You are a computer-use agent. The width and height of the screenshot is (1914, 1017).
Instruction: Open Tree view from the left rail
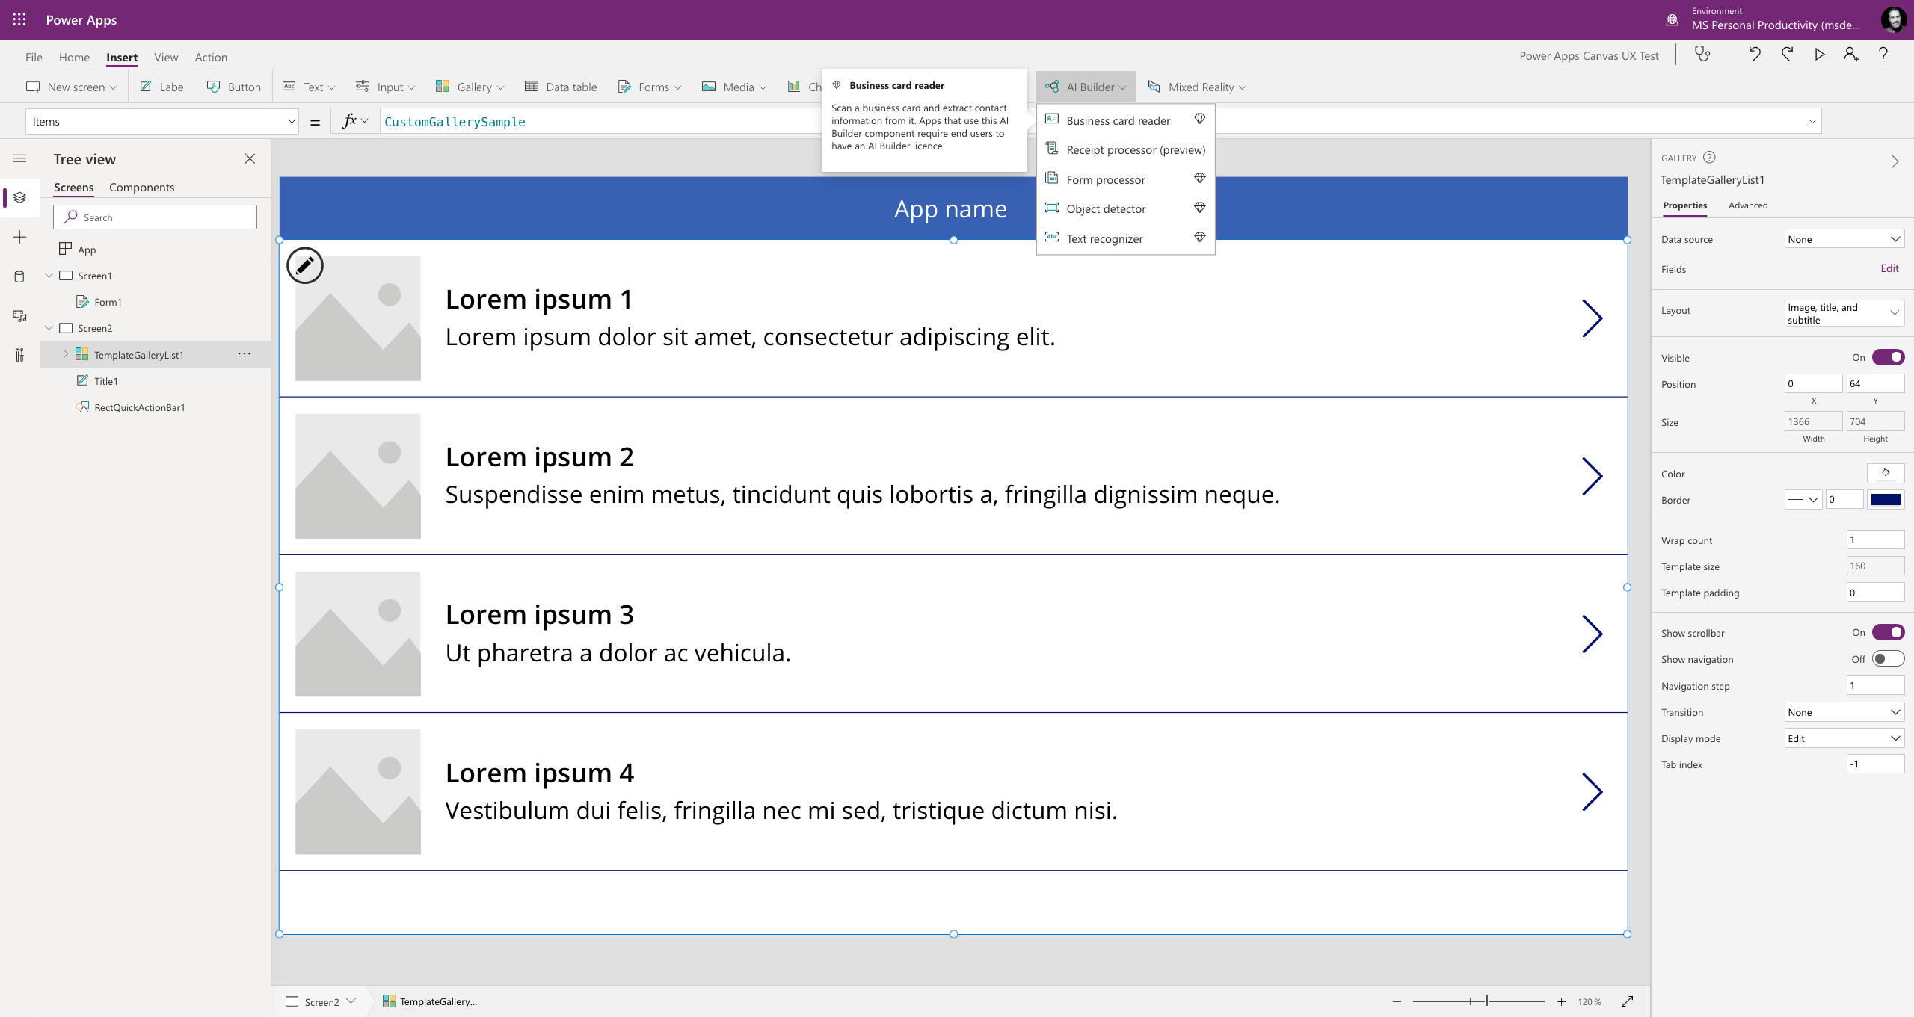tap(19, 197)
